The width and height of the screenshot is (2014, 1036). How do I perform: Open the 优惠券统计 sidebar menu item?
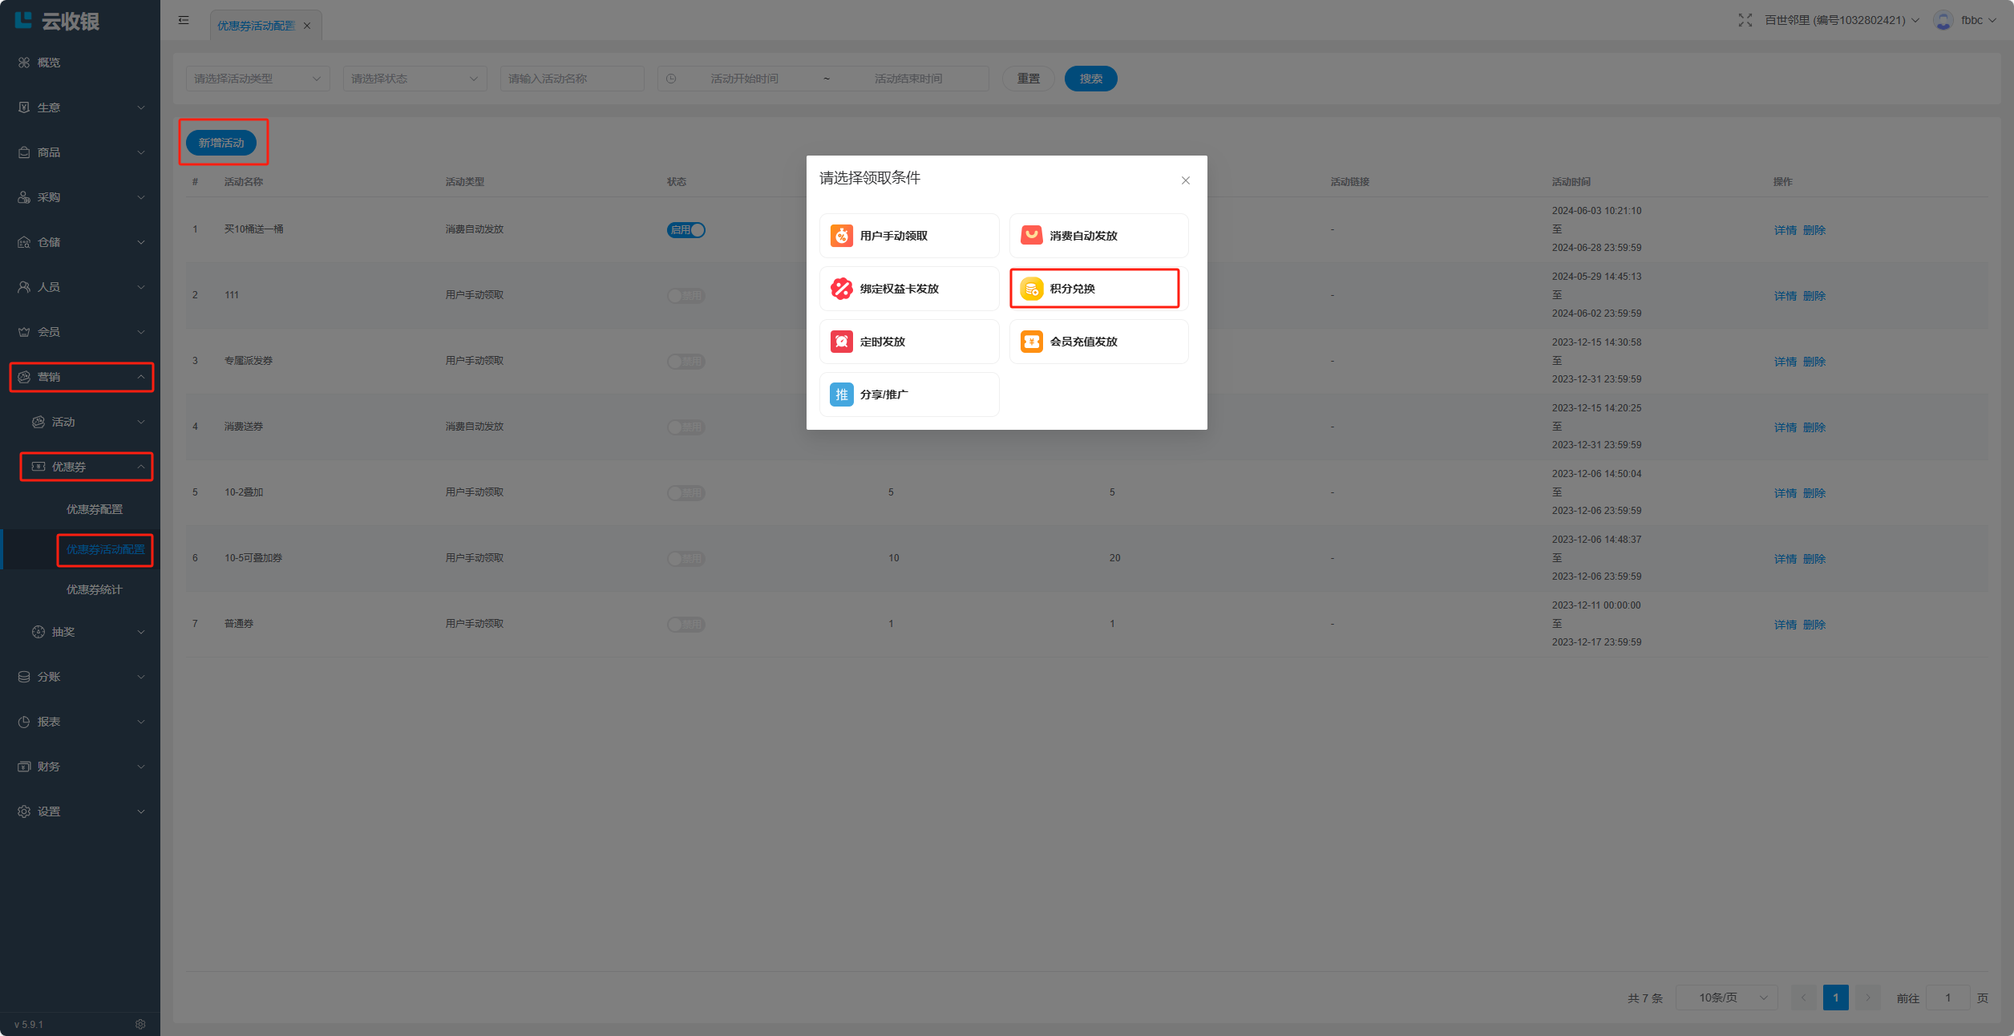(95, 589)
